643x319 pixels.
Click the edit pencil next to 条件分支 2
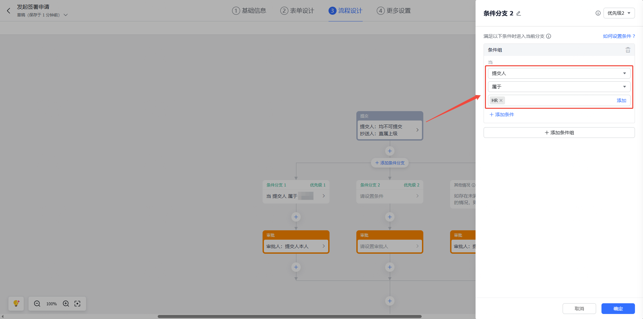pos(518,13)
